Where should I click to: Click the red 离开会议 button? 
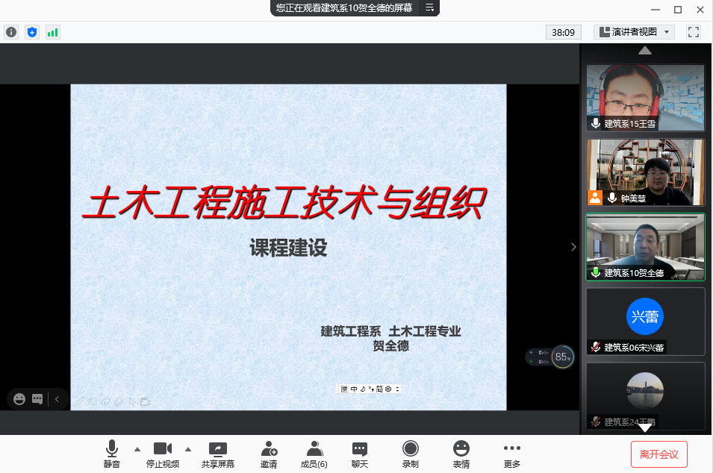[x=658, y=454]
